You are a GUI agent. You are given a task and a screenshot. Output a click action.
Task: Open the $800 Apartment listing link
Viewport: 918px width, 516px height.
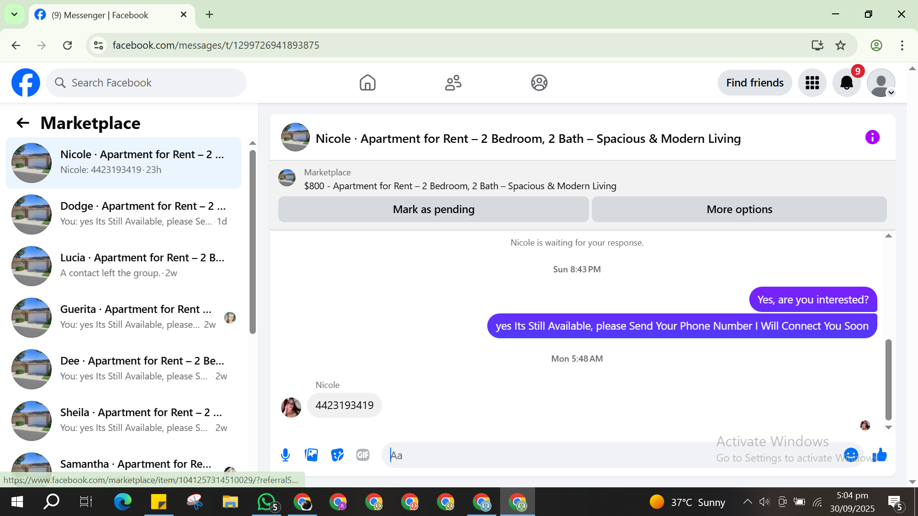pyautogui.click(x=460, y=186)
